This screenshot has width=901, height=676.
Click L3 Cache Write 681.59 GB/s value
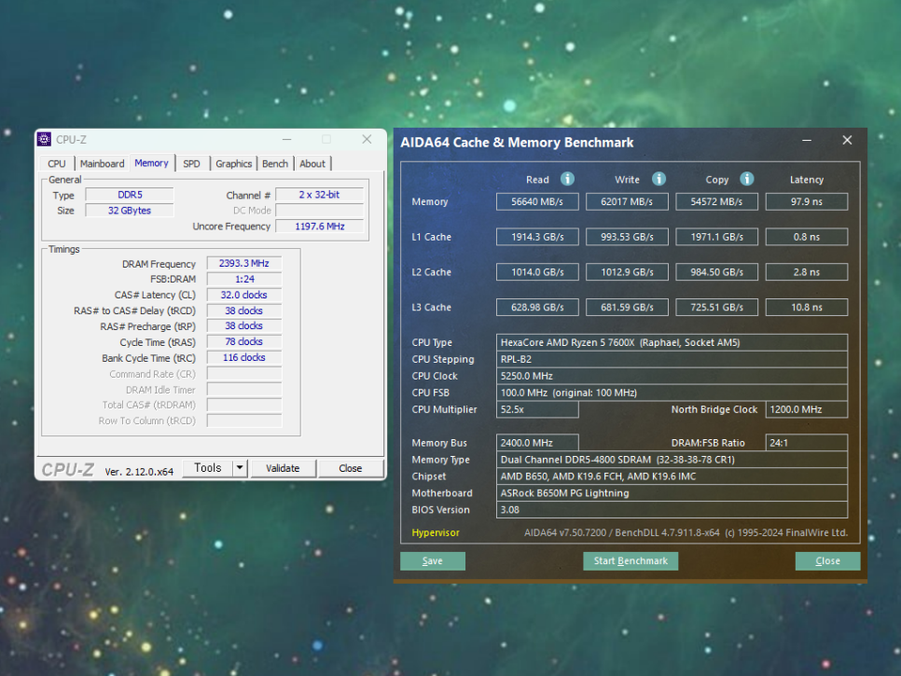[627, 308]
